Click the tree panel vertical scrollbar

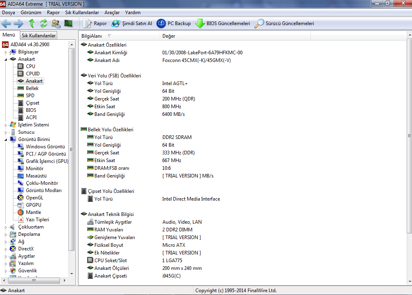(x=72, y=159)
